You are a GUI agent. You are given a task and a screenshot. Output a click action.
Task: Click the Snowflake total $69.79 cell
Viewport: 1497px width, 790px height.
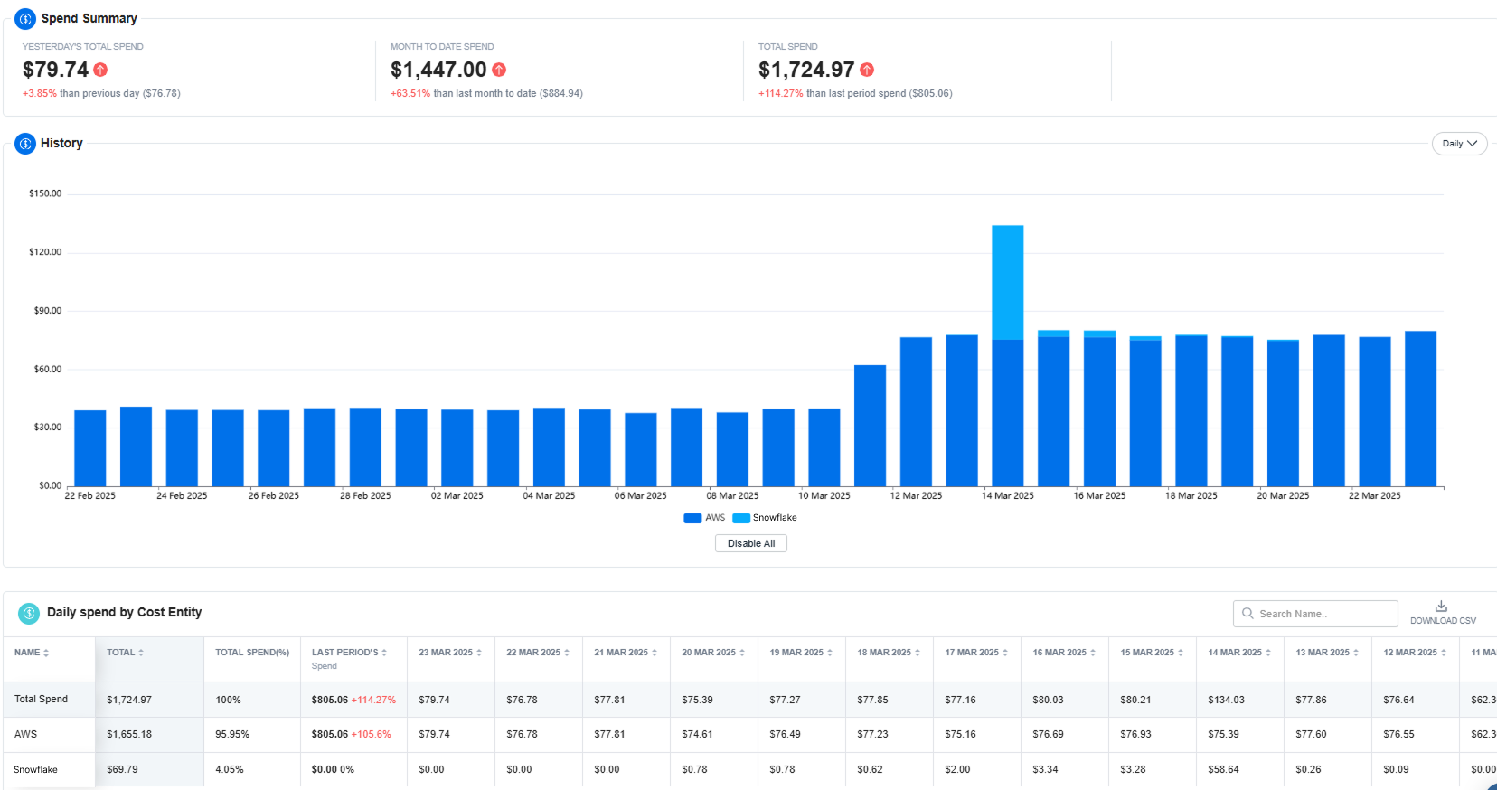tap(122, 770)
